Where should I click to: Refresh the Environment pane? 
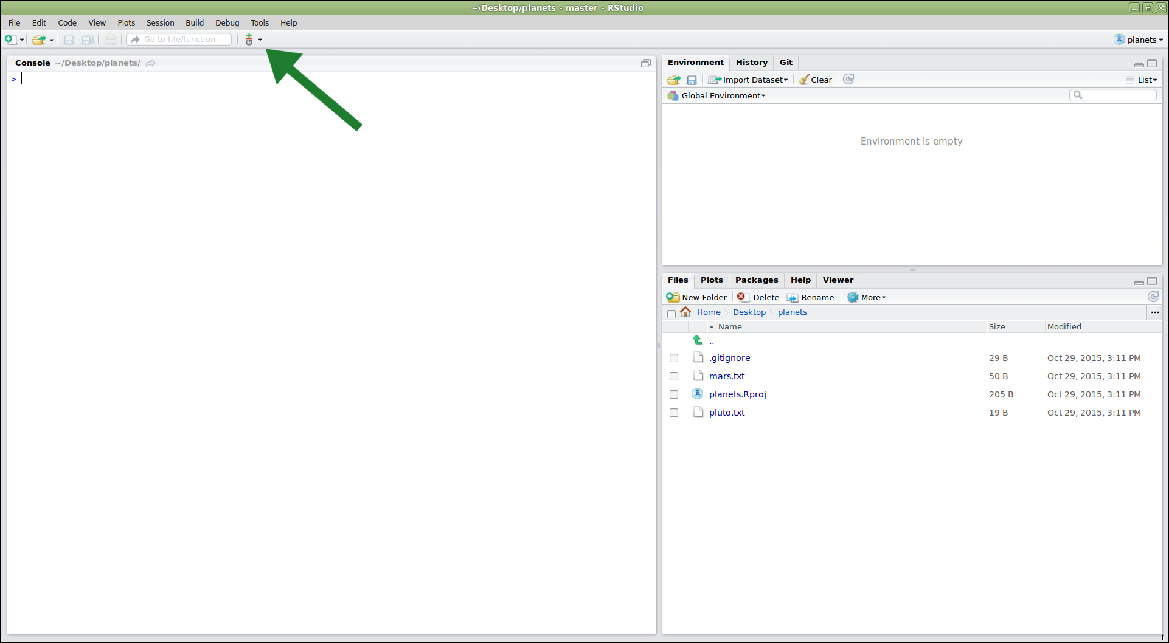(x=848, y=79)
